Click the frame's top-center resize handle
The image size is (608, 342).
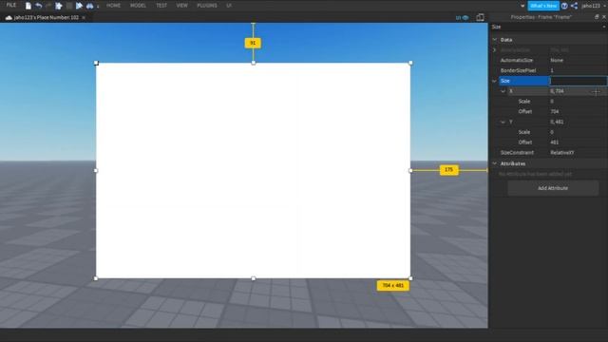[254, 63]
